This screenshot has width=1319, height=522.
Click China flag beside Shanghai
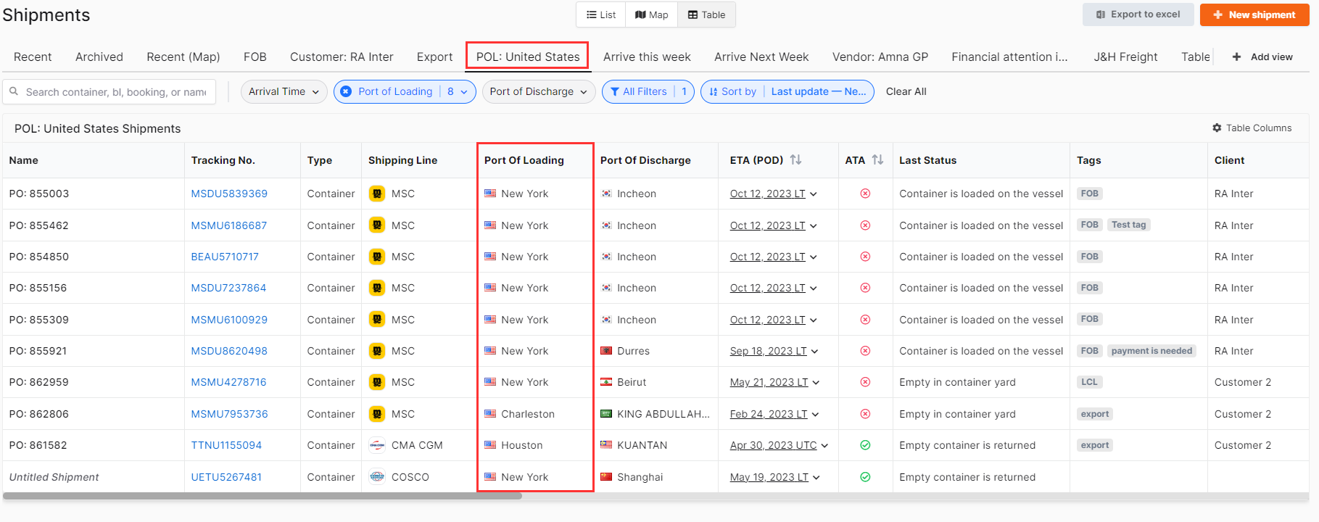[x=606, y=477]
